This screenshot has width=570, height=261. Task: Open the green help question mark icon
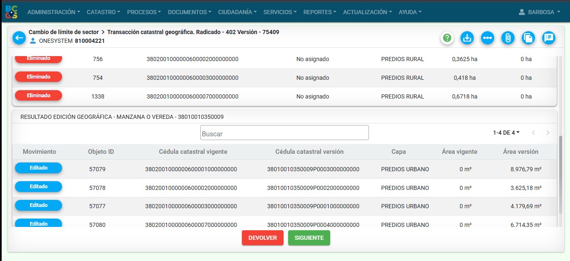click(447, 38)
